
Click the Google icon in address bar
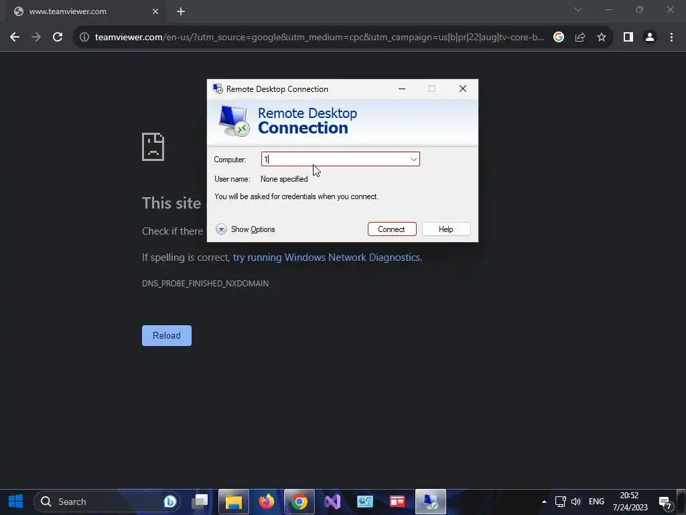tap(559, 38)
